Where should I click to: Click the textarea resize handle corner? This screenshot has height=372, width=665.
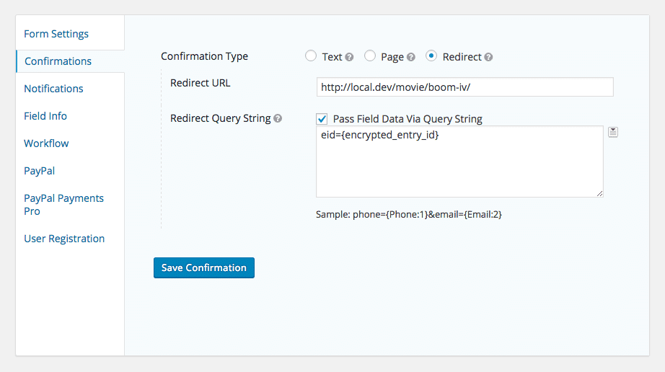[599, 194]
